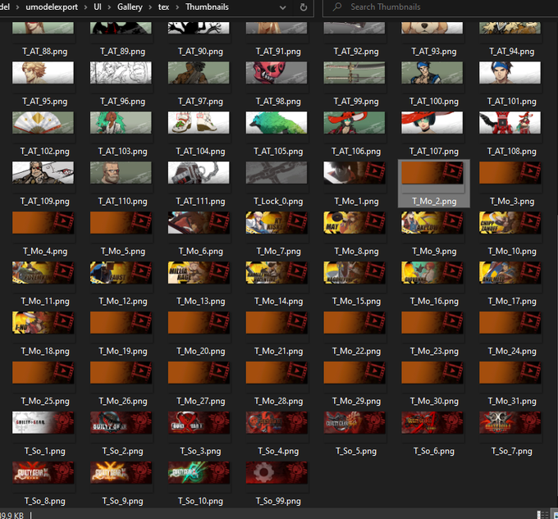The image size is (558, 519).
Task: Click the T_AT_88.png file name
Action: click(x=45, y=52)
